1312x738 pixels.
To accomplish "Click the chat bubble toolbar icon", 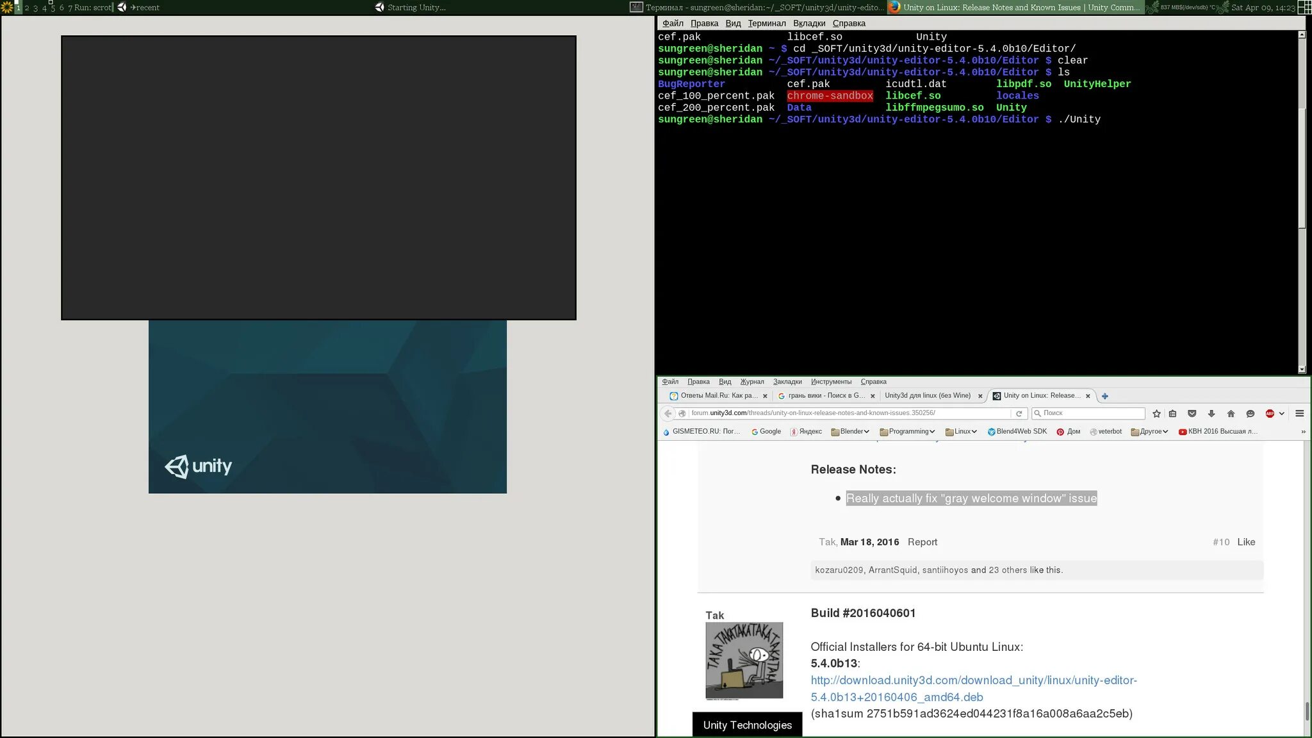I will coord(1250,414).
